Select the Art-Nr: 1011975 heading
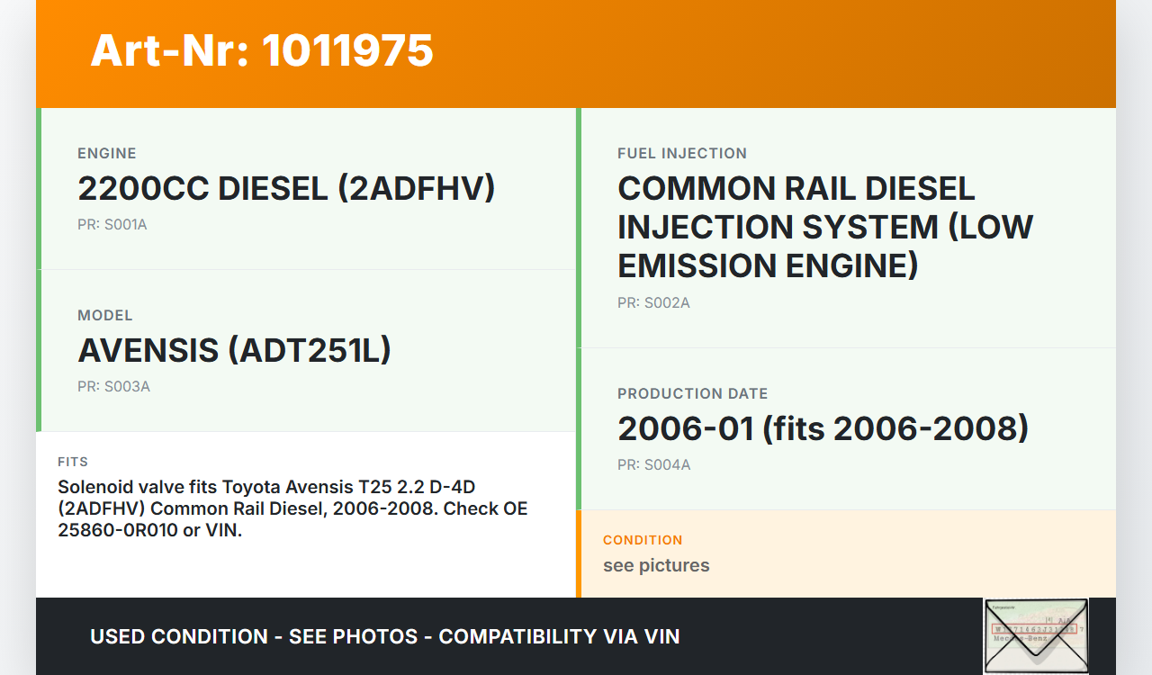The image size is (1152, 675). coord(262,50)
